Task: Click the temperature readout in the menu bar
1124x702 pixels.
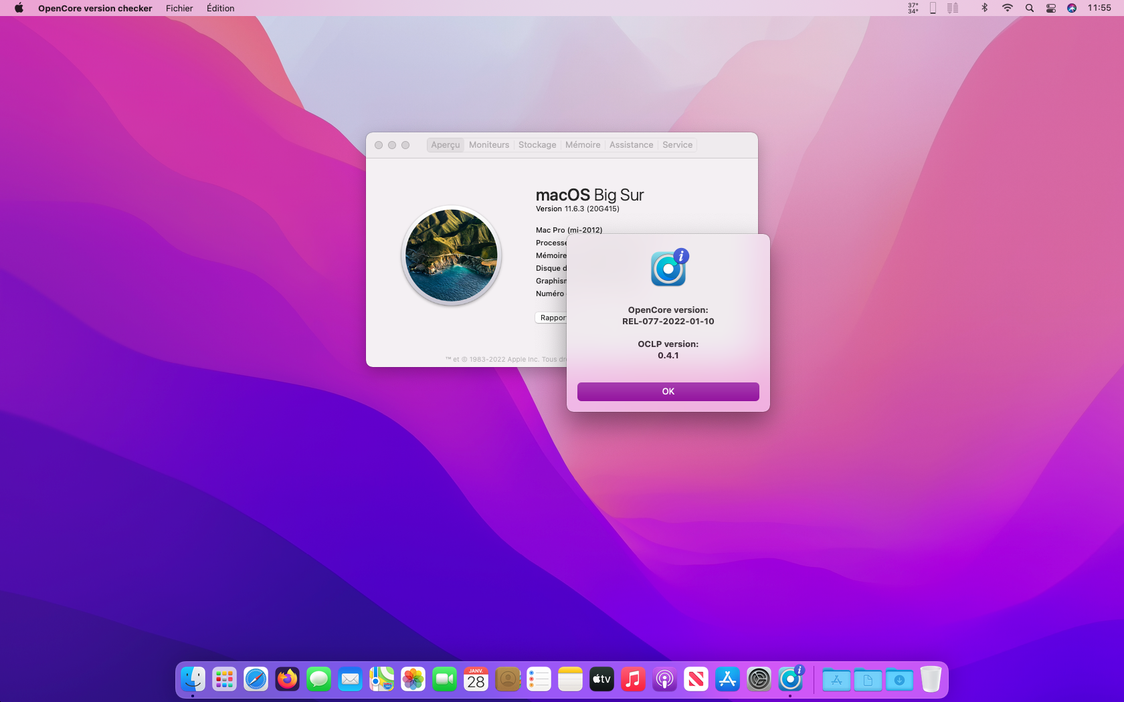Action: pyautogui.click(x=913, y=8)
